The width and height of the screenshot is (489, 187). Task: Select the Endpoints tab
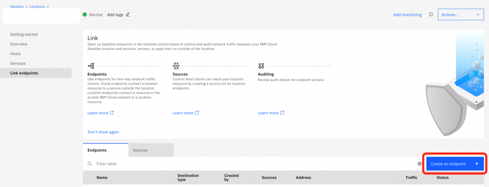tap(106, 150)
